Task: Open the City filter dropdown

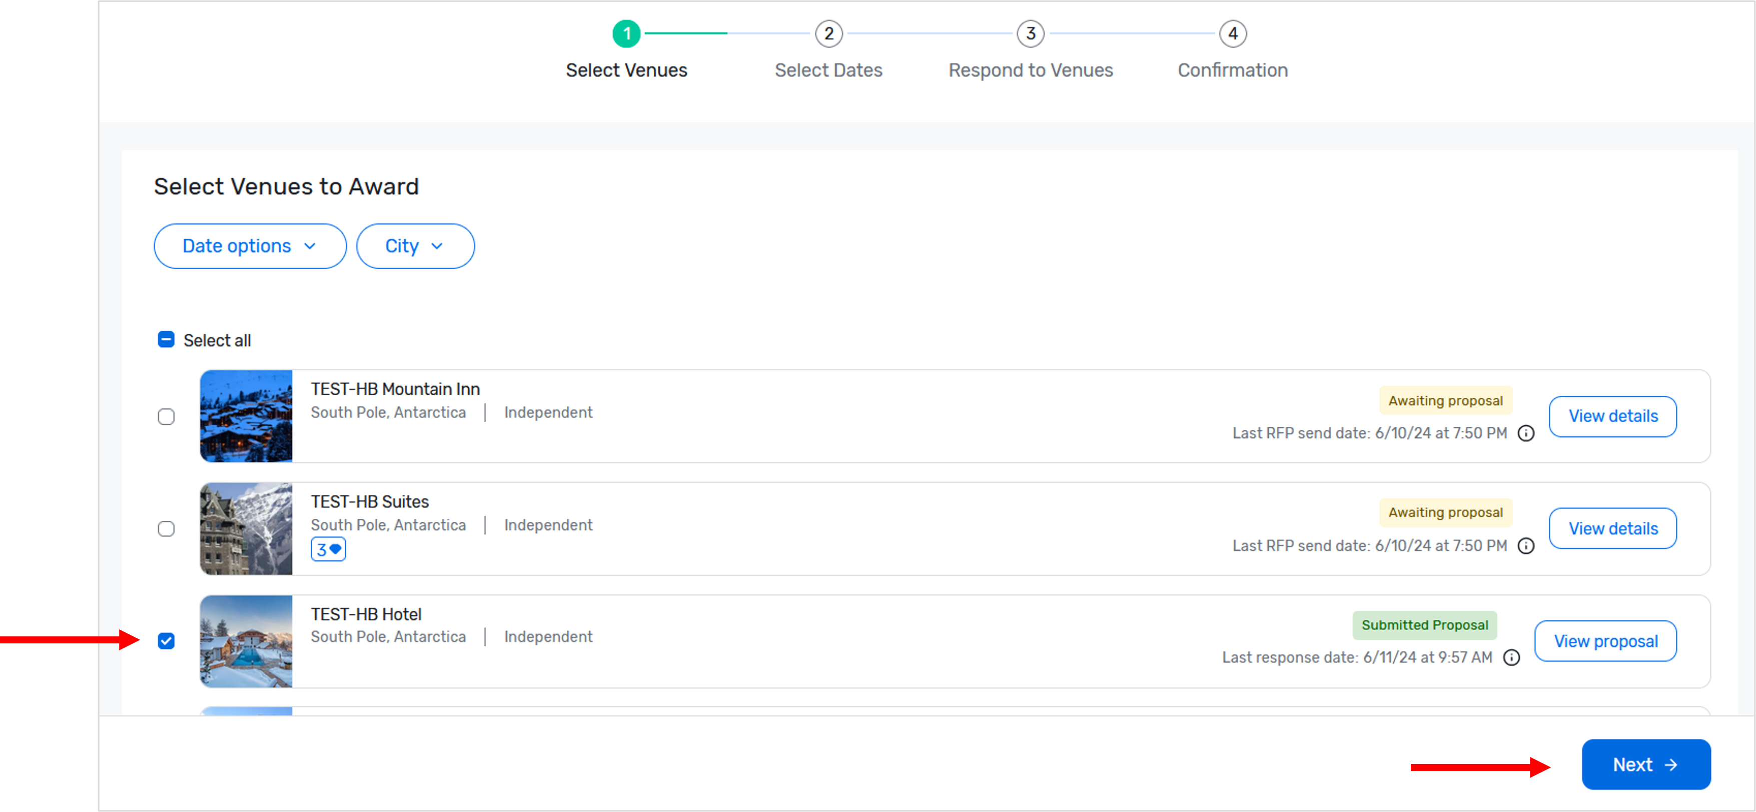Action: (414, 246)
